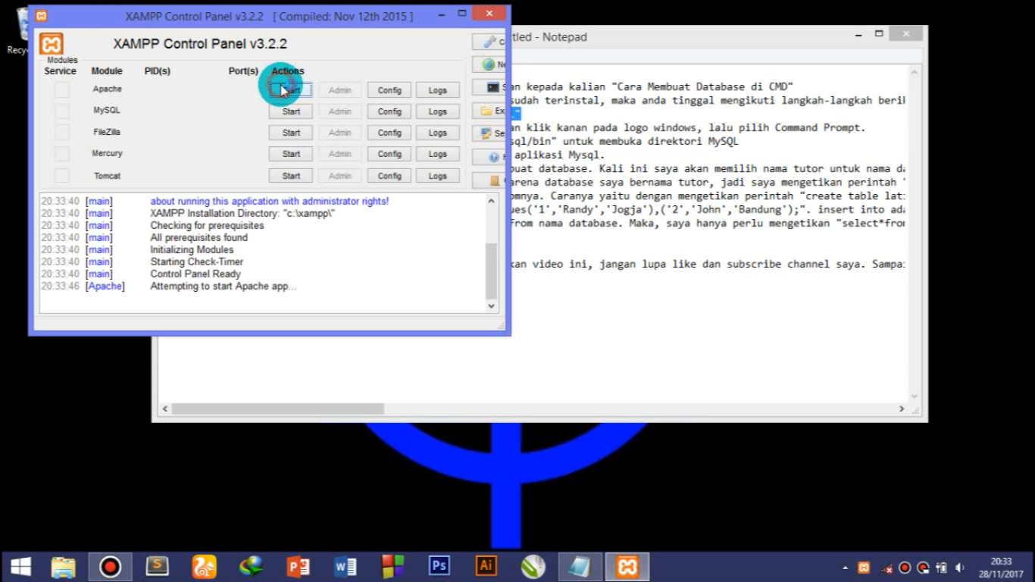Click Notepad's vertical scroll-down arrow
The image size is (1035, 582).
(915, 396)
